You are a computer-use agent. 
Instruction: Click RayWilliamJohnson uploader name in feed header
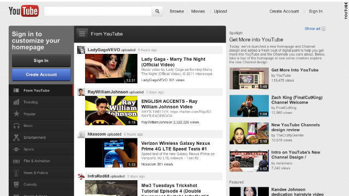point(108,92)
